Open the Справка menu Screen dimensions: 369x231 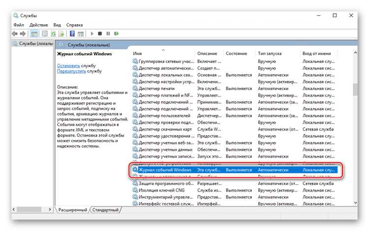[74, 25]
